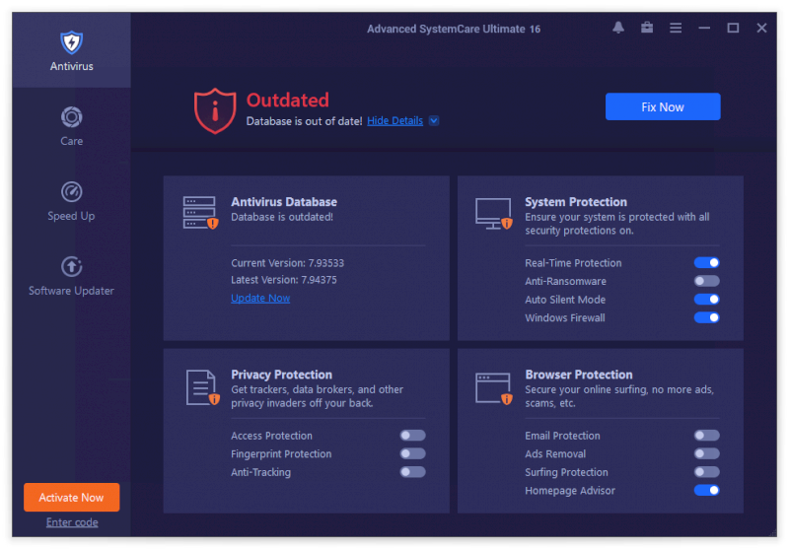
Task: Collapse details using the chevron arrow
Action: coord(434,121)
